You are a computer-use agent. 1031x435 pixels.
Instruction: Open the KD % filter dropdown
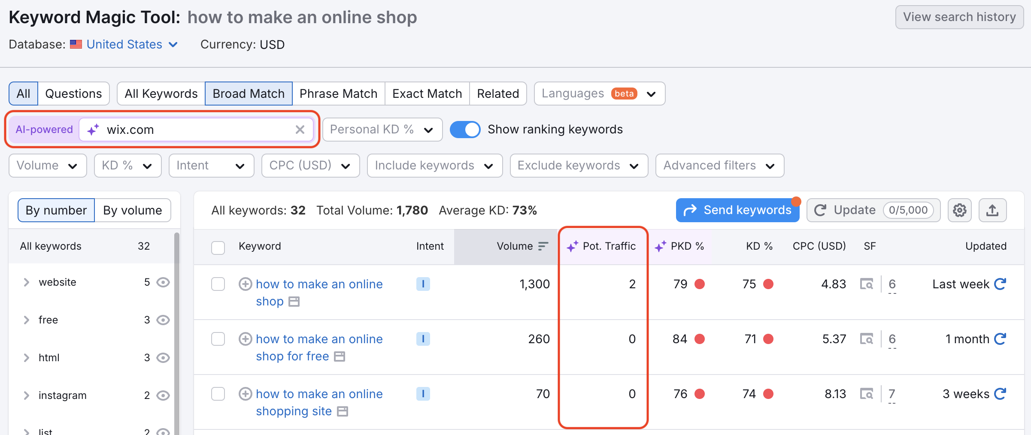click(x=128, y=166)
